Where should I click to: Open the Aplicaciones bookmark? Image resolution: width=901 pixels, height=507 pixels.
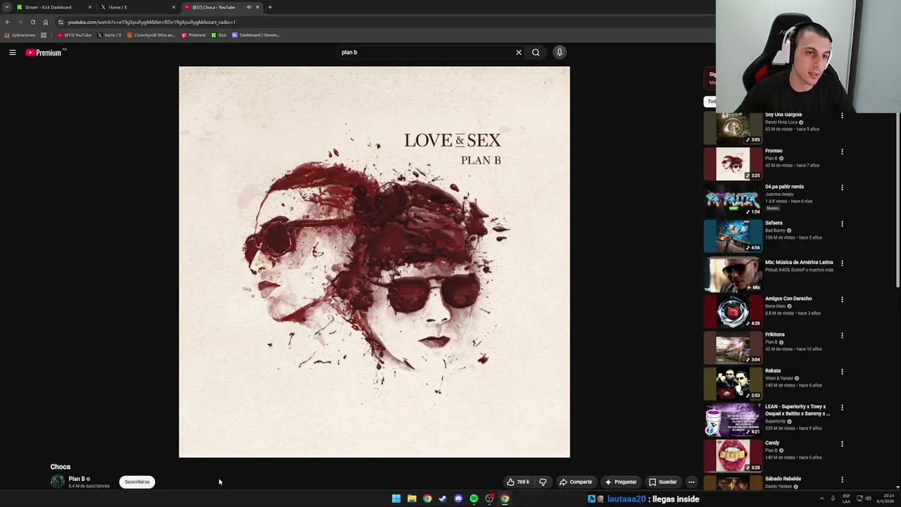point(20,35)
